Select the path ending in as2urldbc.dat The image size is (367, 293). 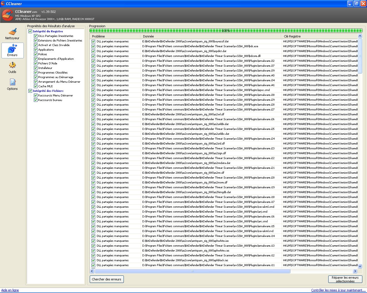point(186,134)
